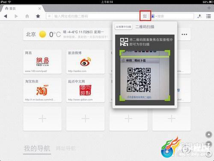Open the 网易 163.com shortcut tile
This screenshot has width=214, height=161.
[x=42, y=62]
